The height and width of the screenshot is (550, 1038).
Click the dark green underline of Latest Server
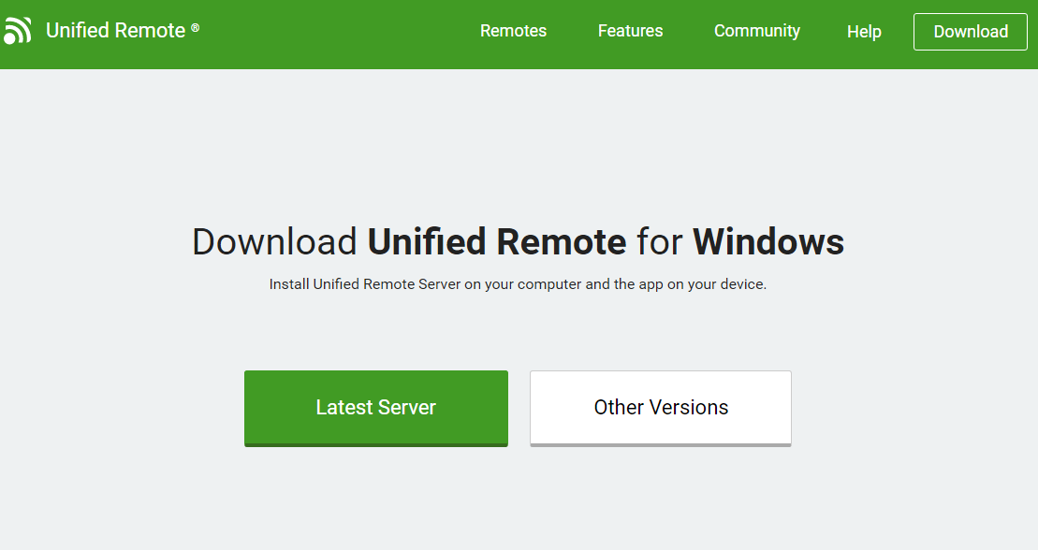[376, 444]
